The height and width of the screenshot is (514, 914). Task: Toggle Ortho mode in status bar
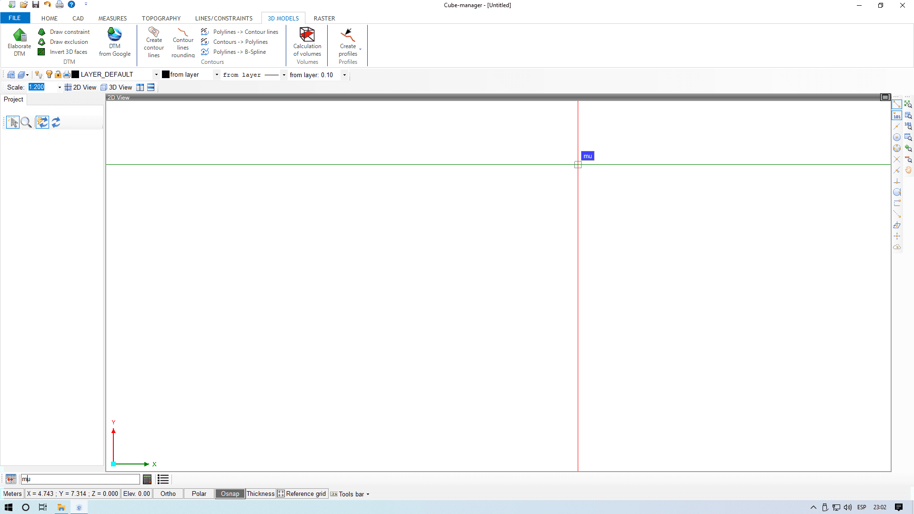pyautogui.click(x=168, y=494)
